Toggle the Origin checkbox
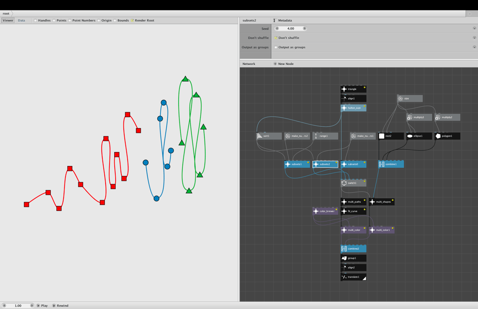The width and height of the screenshot is (478, 309). pyautogui.click(x=99, y=21)
